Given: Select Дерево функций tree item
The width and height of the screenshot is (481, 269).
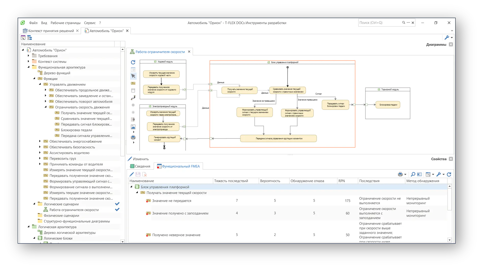Looking at the screenshot, I should (57, 73).
